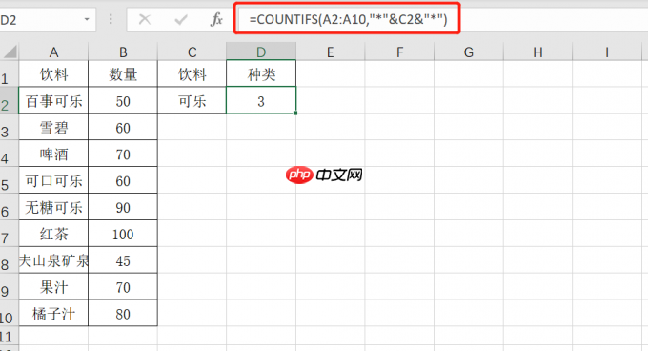Click the formula bar options dots handle
Screen dimensions: 648x351
[111, 19]
